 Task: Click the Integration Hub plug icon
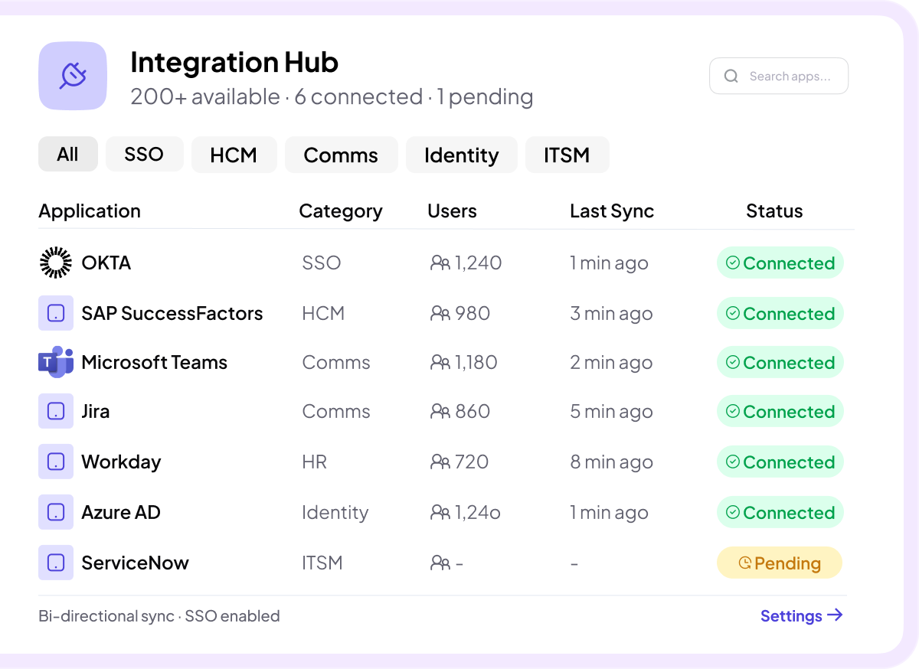tap(73, 76)
